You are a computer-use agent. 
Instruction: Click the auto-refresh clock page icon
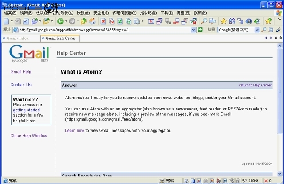coord(137,21)
